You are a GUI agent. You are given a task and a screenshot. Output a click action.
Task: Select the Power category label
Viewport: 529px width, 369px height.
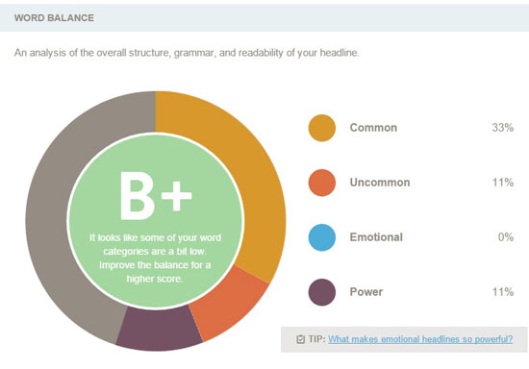click(x=366, y=292)
